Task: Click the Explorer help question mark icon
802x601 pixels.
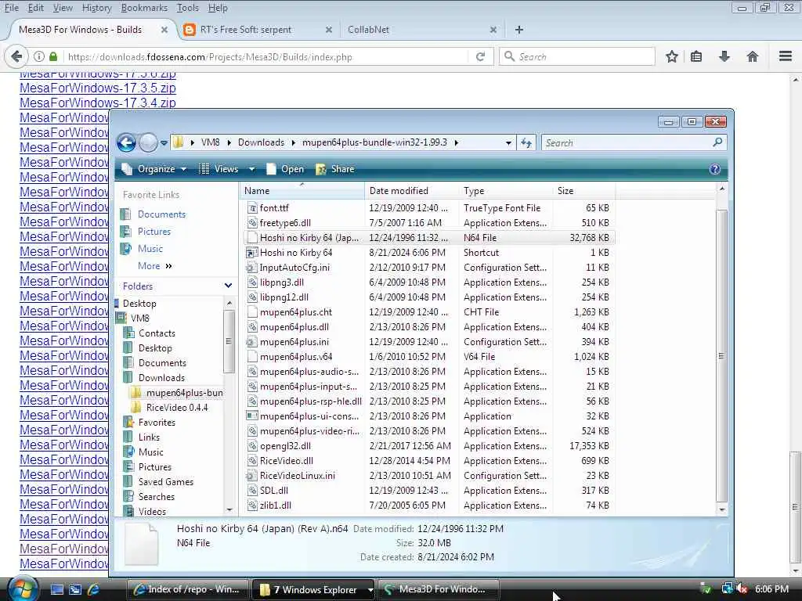Action: 714,169
